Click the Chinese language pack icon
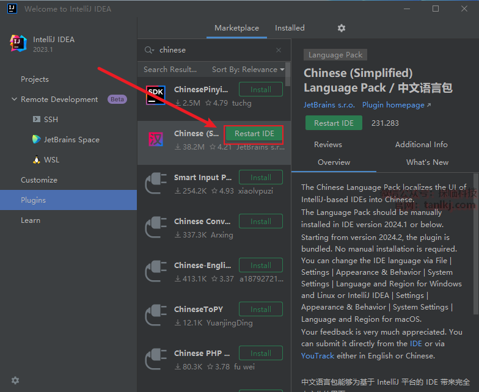Screen dimensions: 479x392 pyautogui.click(x=156, y=140)
